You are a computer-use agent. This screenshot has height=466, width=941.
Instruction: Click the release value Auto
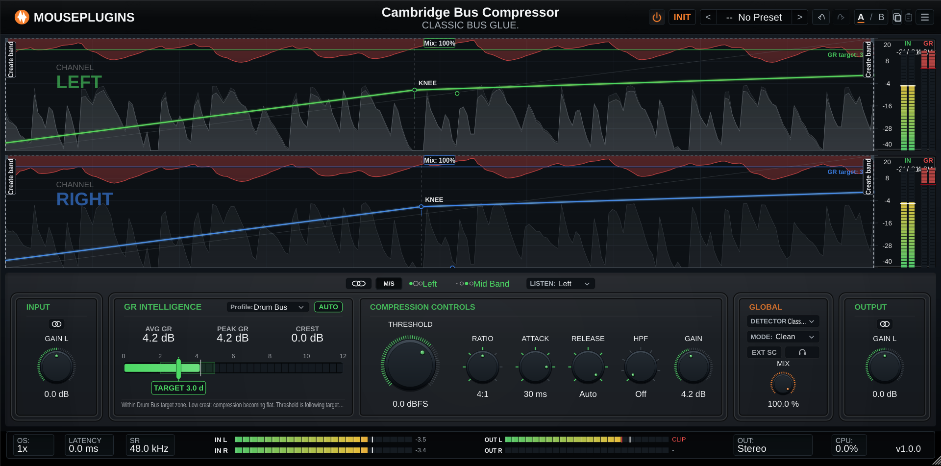(588, 394)
